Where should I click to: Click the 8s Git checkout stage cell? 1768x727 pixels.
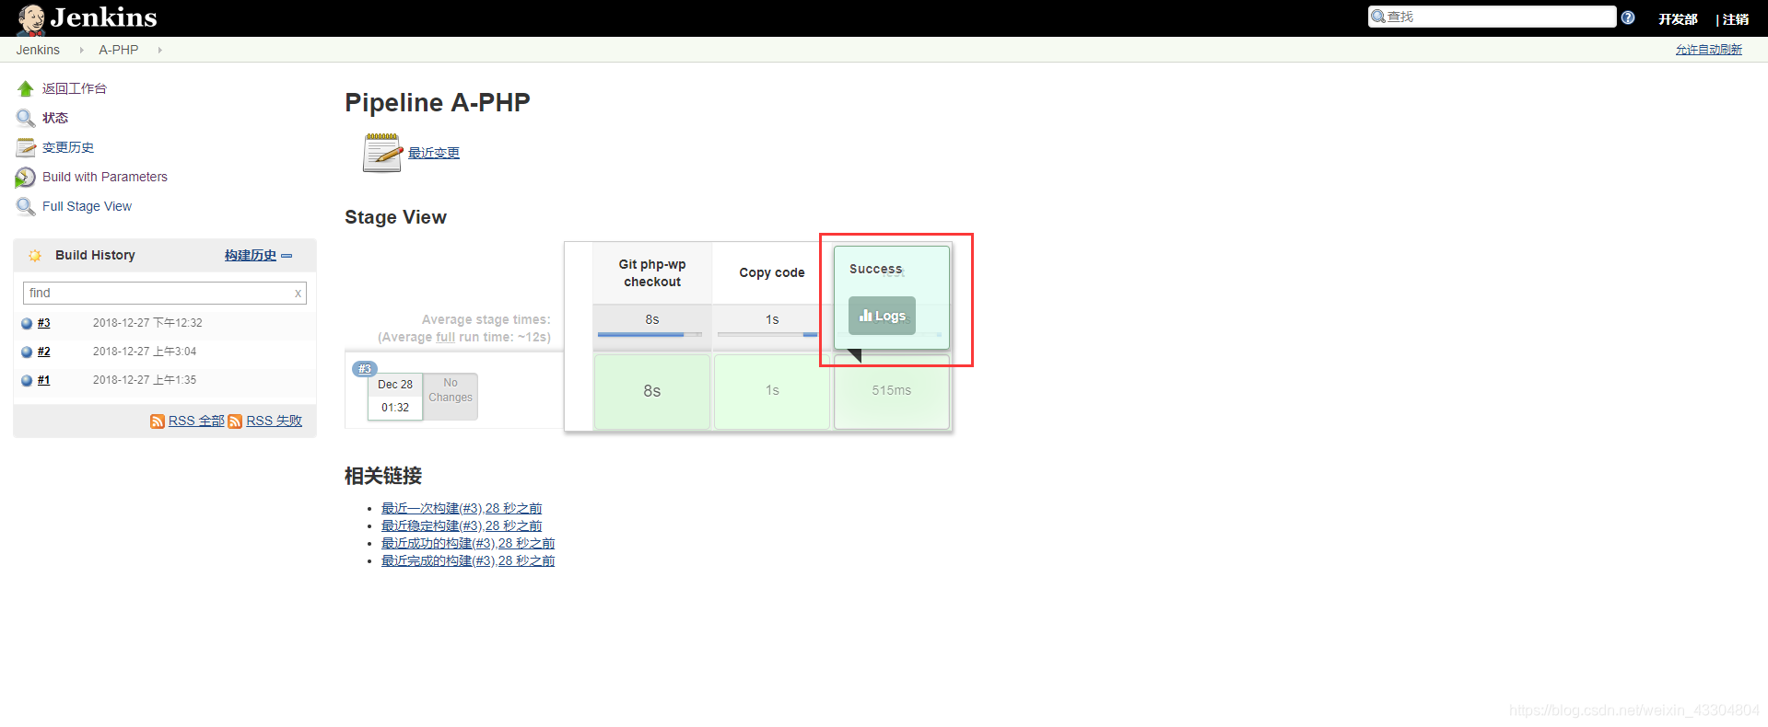[652, 391]
